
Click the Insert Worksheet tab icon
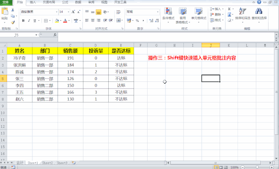coord(74,163)
